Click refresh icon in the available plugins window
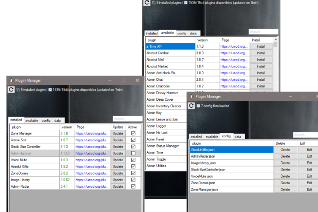The image size is (318, 212). (147, 3)
